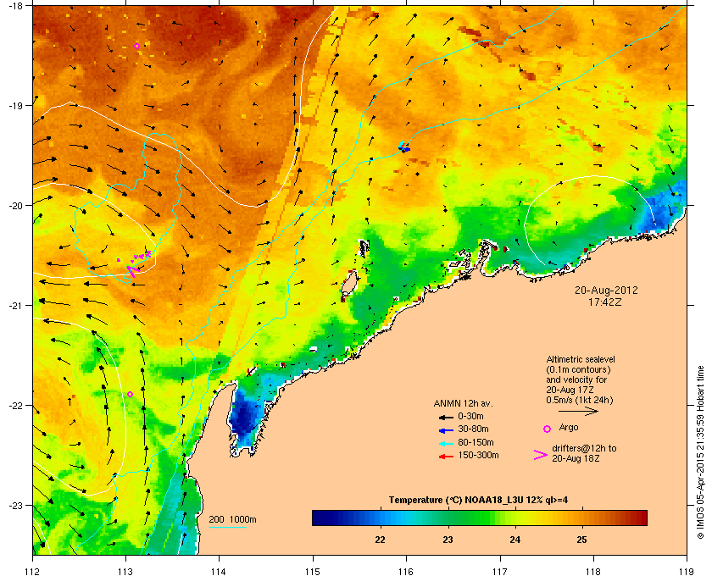Click the 22 degree mark on colorbar
Image resolution: width=712 pixels, height=576 pixels.
click(380, 540)
